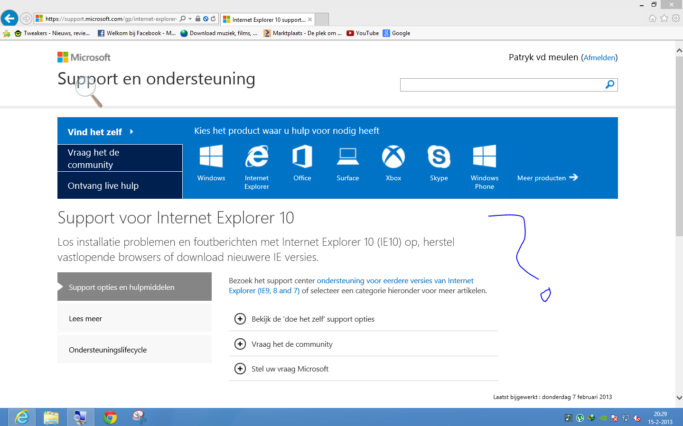Click the muted volume speaker tray icon
Viewport: 683px width, 426px height.
pos(637,418)
